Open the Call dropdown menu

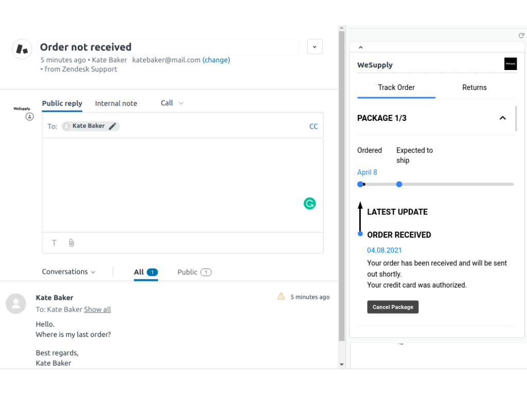click(x=172, y=103)
